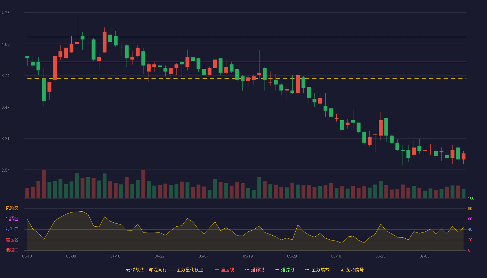Click the red 20 indicator axis label

[470, 240]
